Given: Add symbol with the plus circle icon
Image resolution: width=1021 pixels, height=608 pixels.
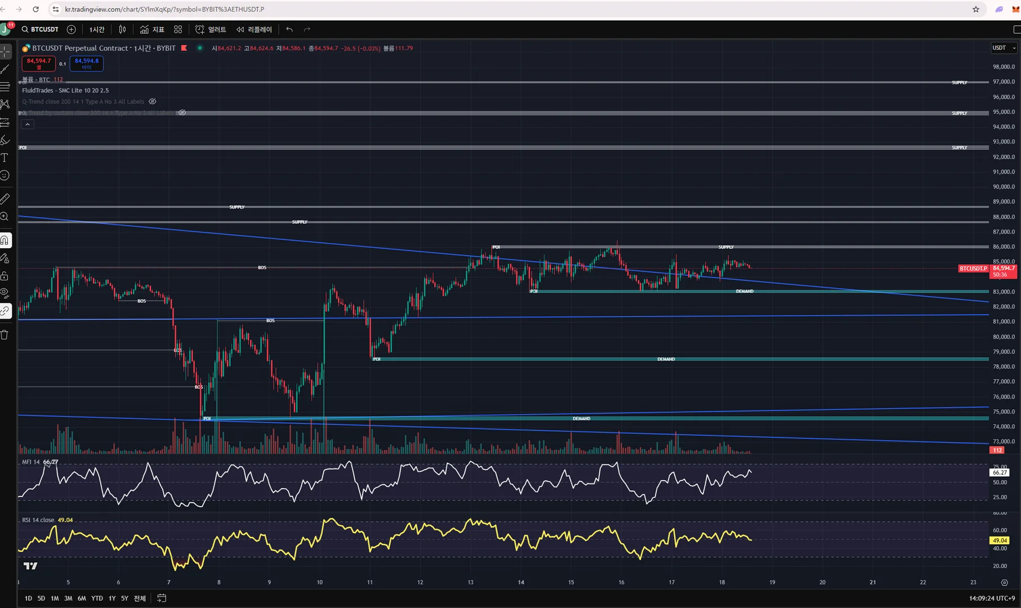Looking at the screenshot, I should click(x=71, y=29).
